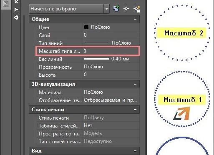Select the Масштаб типа л... label
Viewport: 214px width, 155px height.
(x=60, y=51)
